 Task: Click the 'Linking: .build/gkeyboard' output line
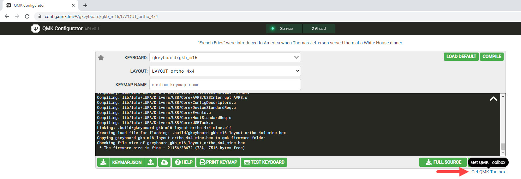164,128
